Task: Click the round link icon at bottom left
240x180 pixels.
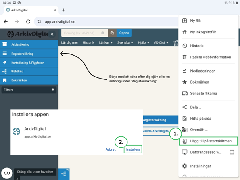Action: tap(7, 173)
